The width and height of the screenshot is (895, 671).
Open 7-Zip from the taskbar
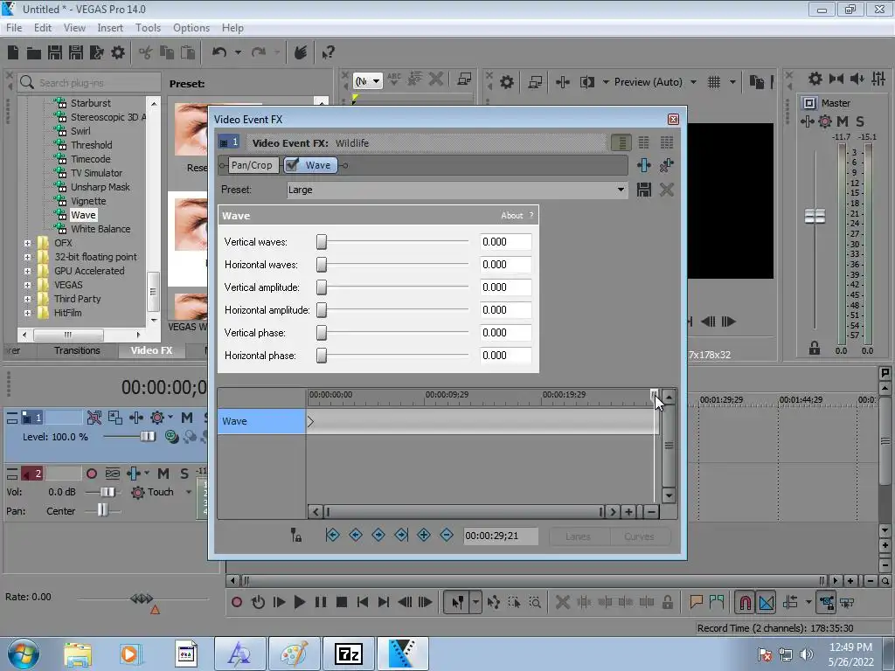[349, 654]
